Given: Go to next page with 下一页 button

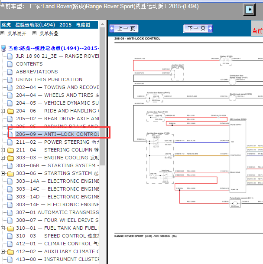Looking at the screenshot, I should coord(198,28).
